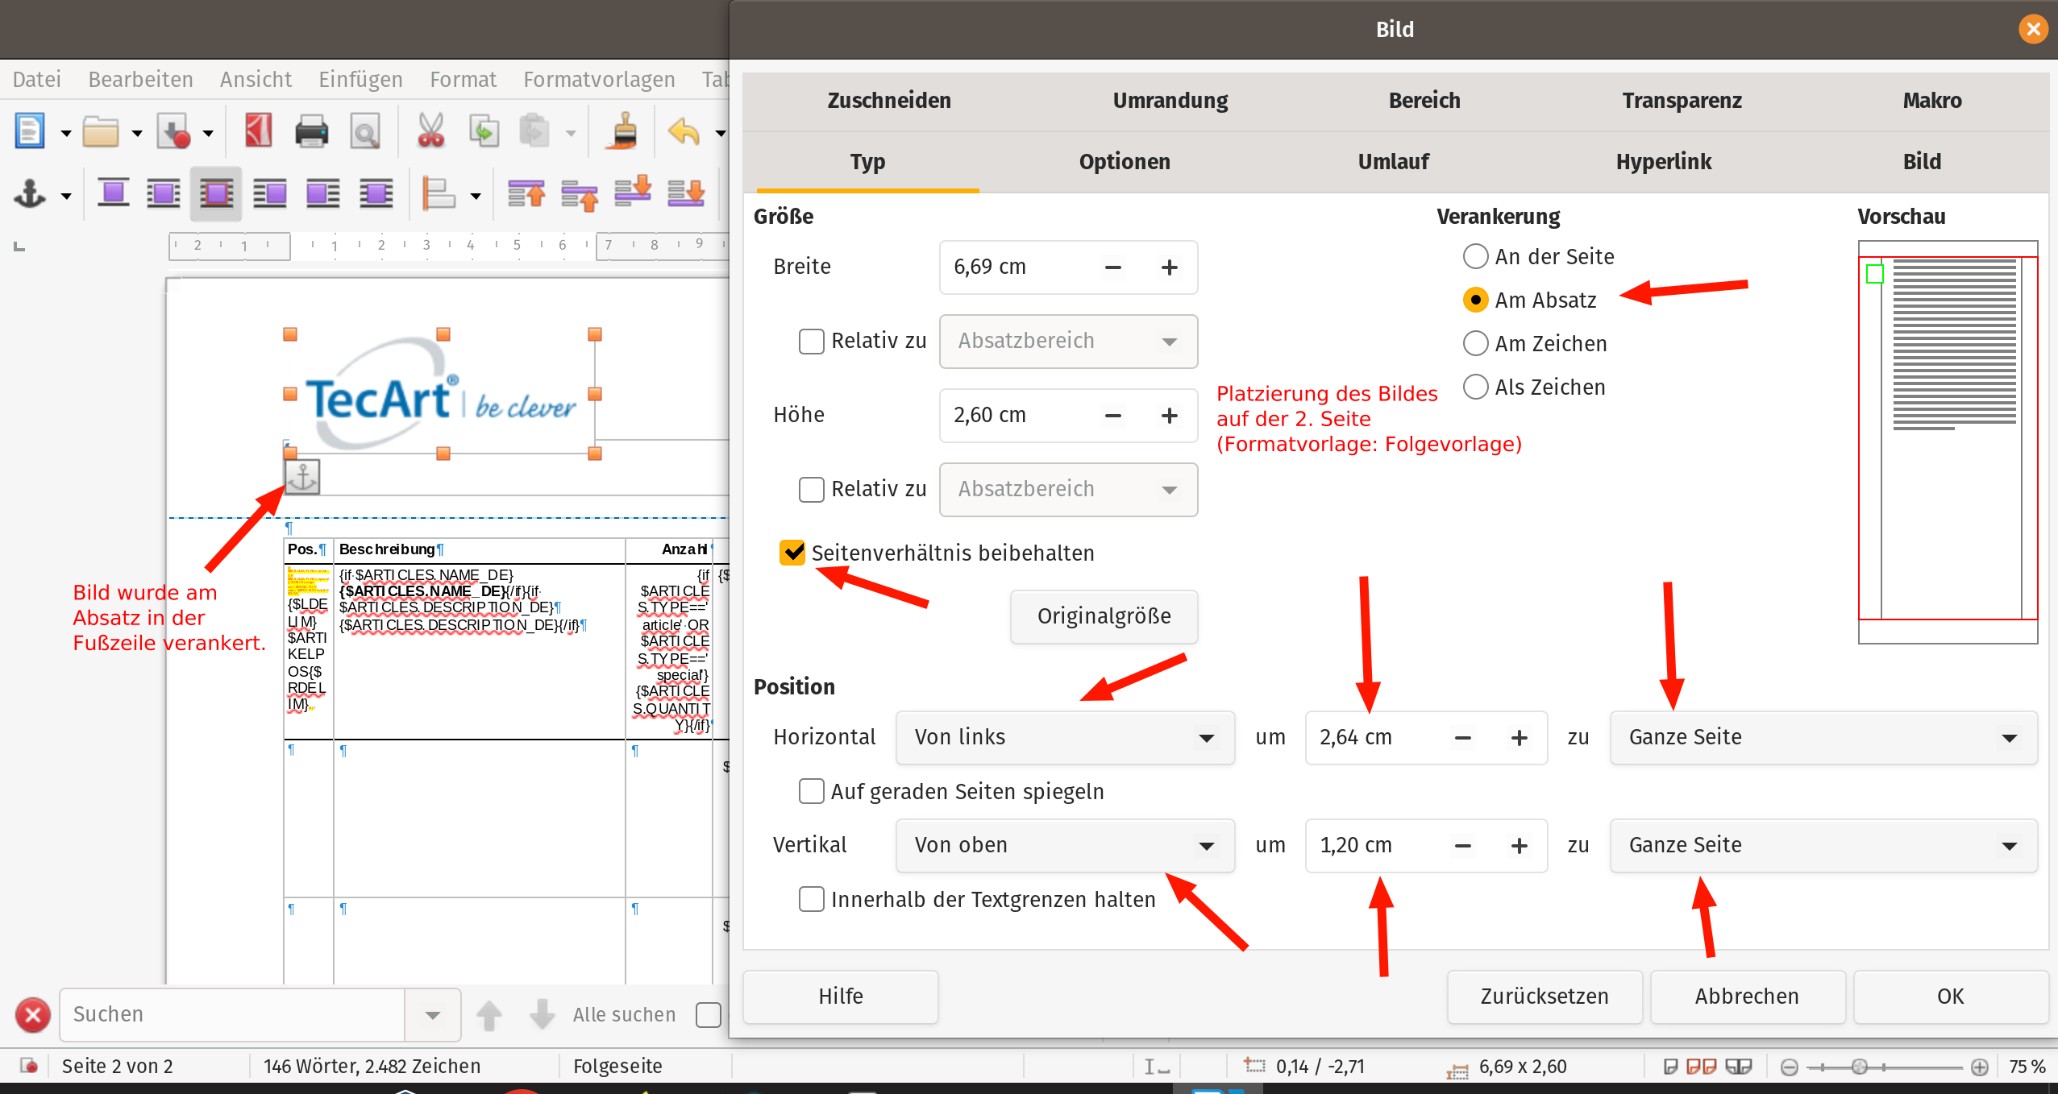This screenshot has height=1094, width=2058.
Task: Toggle 'Seitenverhältnis beibehalten' checkbox
Action: (792, 553)
